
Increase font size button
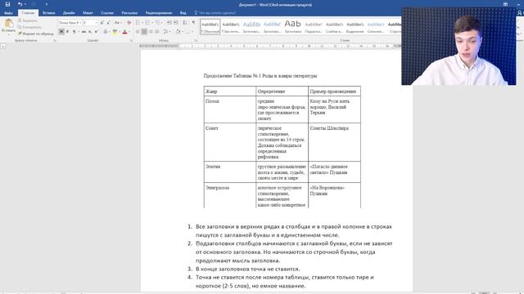point(102,23)
